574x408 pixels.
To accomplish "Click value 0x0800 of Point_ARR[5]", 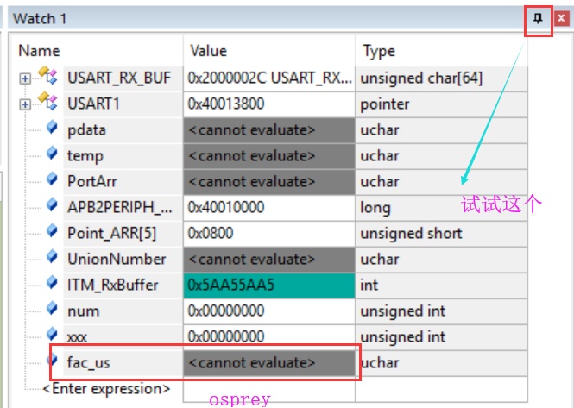I will point(269,234).
